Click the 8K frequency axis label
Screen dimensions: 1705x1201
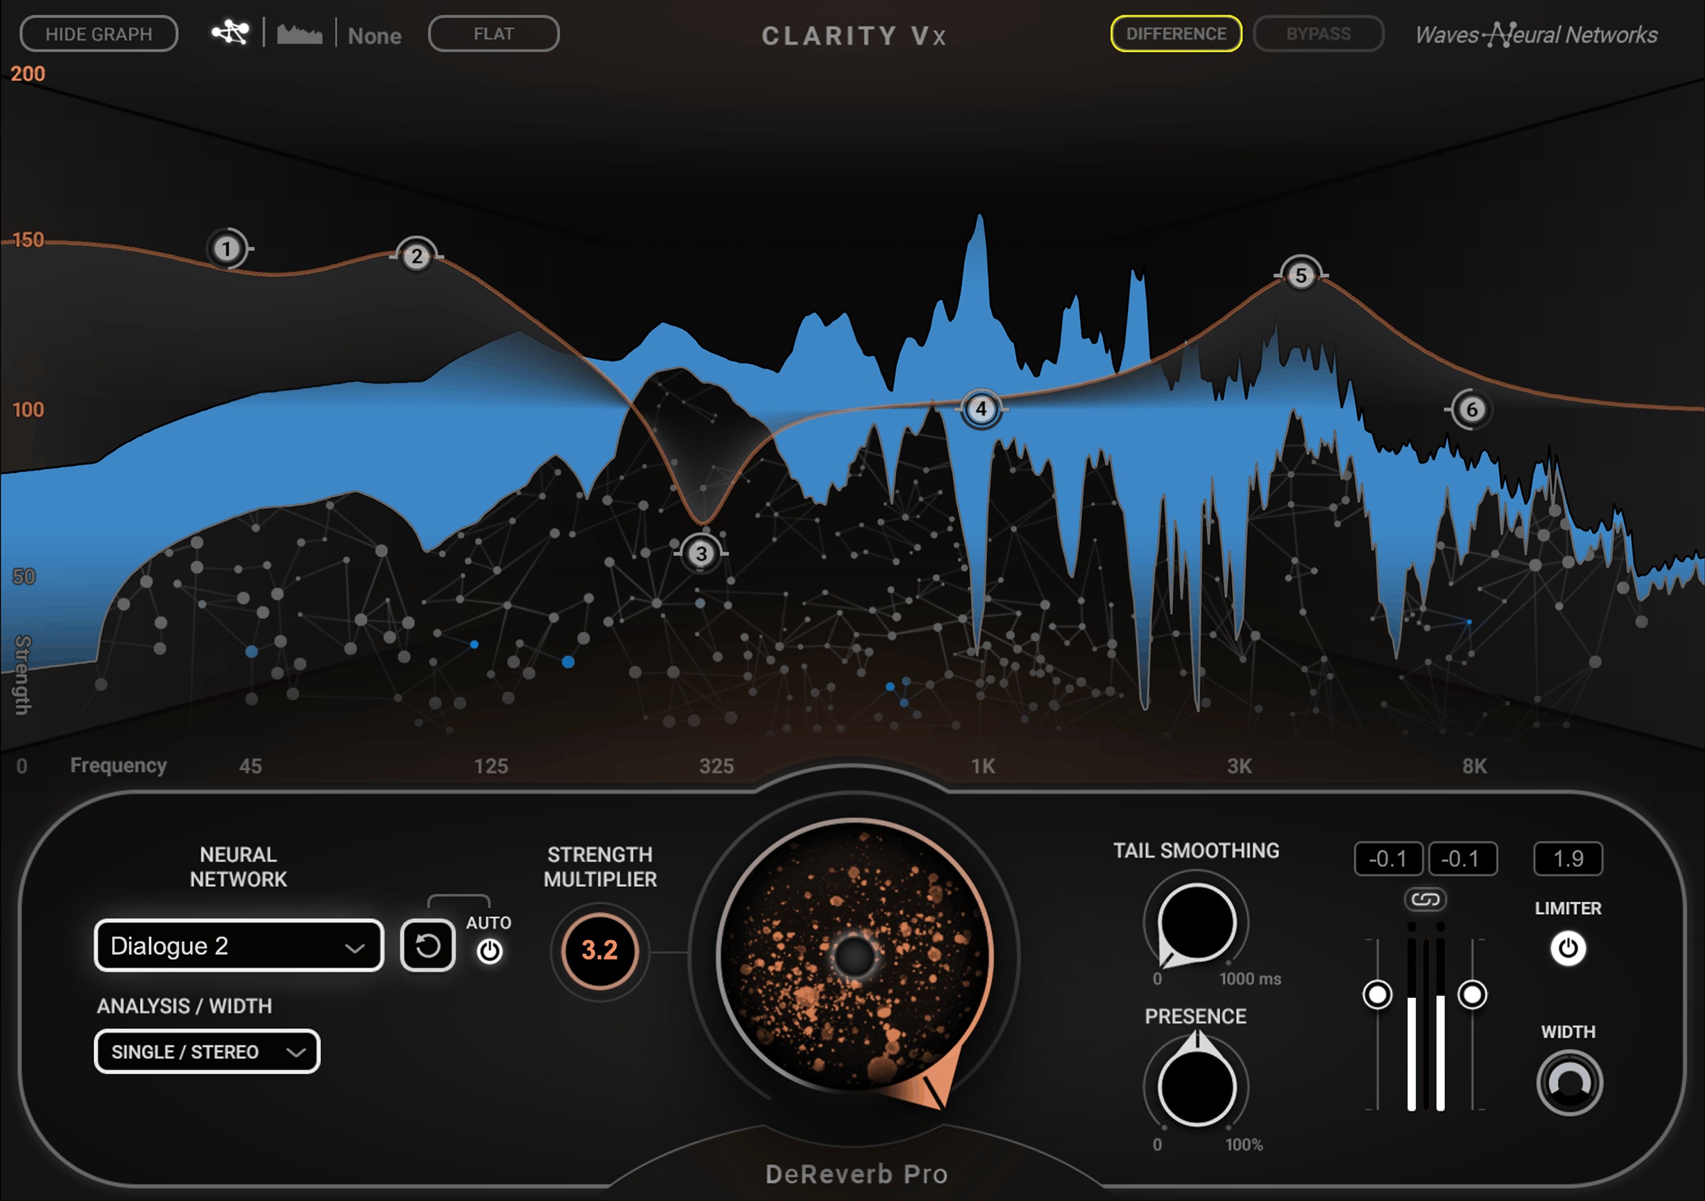pos(1474,766)
